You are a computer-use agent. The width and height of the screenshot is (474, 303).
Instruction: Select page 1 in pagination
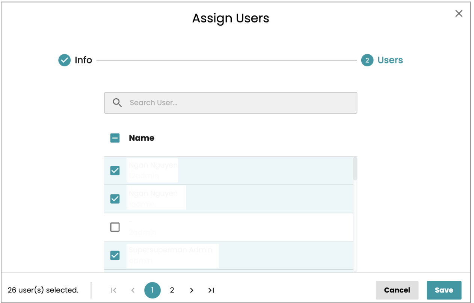tap(152, 290)
